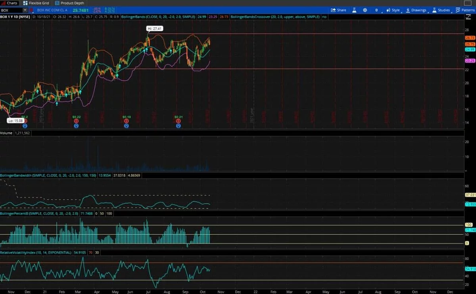Click the BOX symbol input field
476x294 pixels.
(11, 10)
